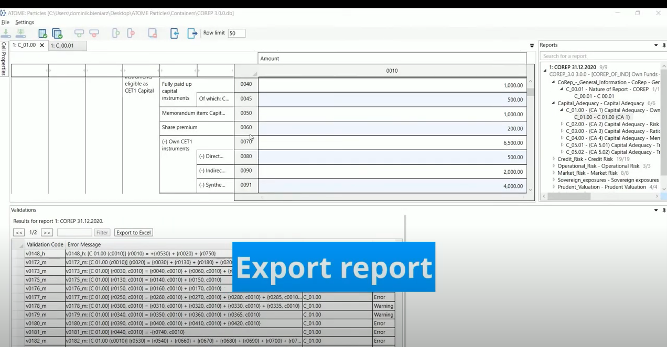The height and width of the screenshot is (347, 667).
Task: Click the add row toolbar icon
Action: [x=79, y=33]
